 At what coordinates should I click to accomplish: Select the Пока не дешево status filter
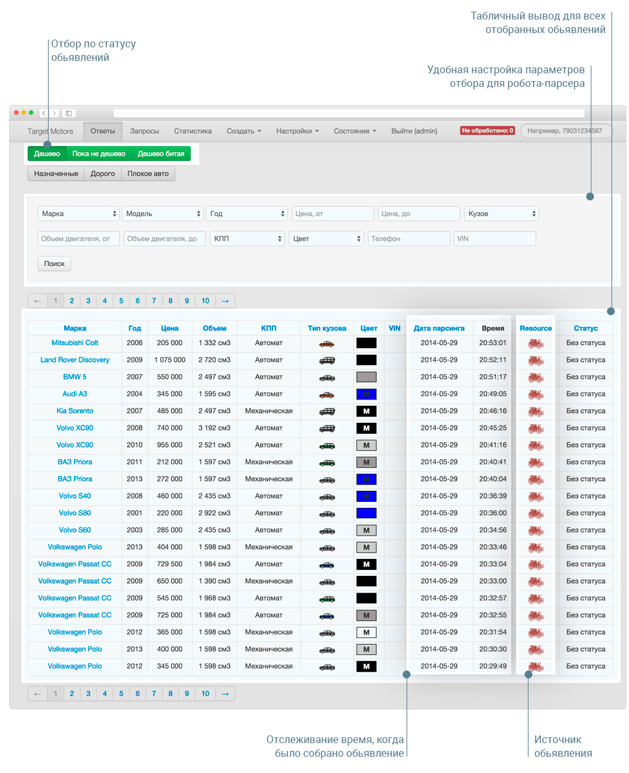pos(99,154)
